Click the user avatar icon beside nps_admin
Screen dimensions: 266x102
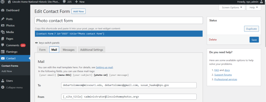click(261, 2)
